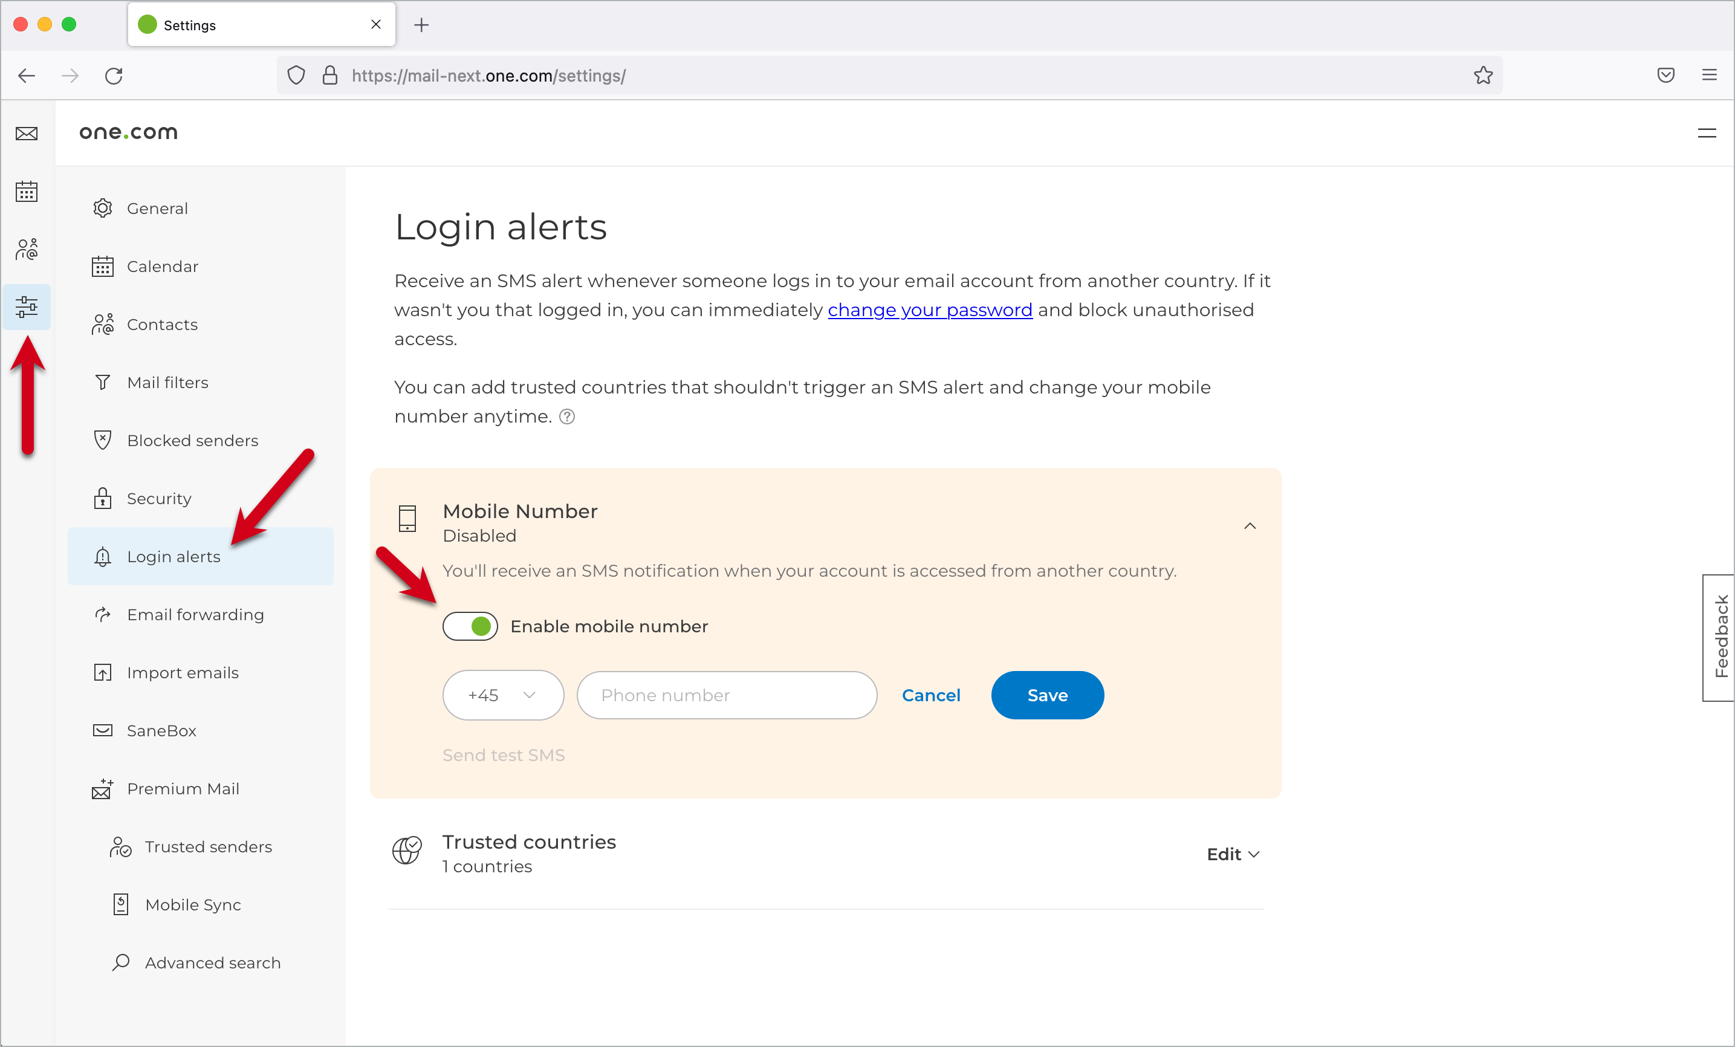1735x1047 pixels.
Task: Open the contacts icon in left rail
Action: (27, 249)
